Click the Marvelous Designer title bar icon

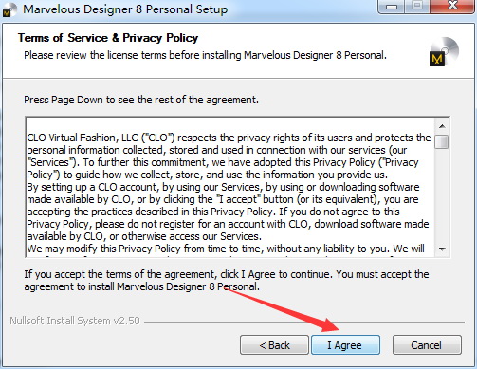coord(9,10)
